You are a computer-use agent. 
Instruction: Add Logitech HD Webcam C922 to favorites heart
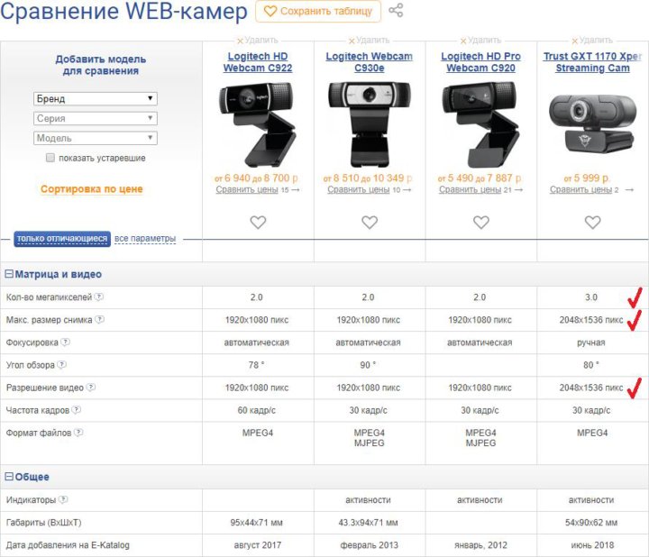pos(258,223)
